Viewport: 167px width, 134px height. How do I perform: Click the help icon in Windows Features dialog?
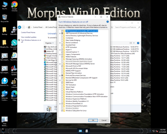pos(108,22)
